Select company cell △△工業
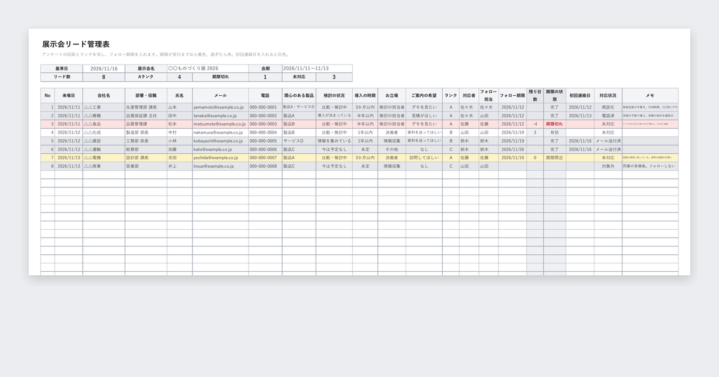Screen dimensions: 719x377 pos(104,107)
